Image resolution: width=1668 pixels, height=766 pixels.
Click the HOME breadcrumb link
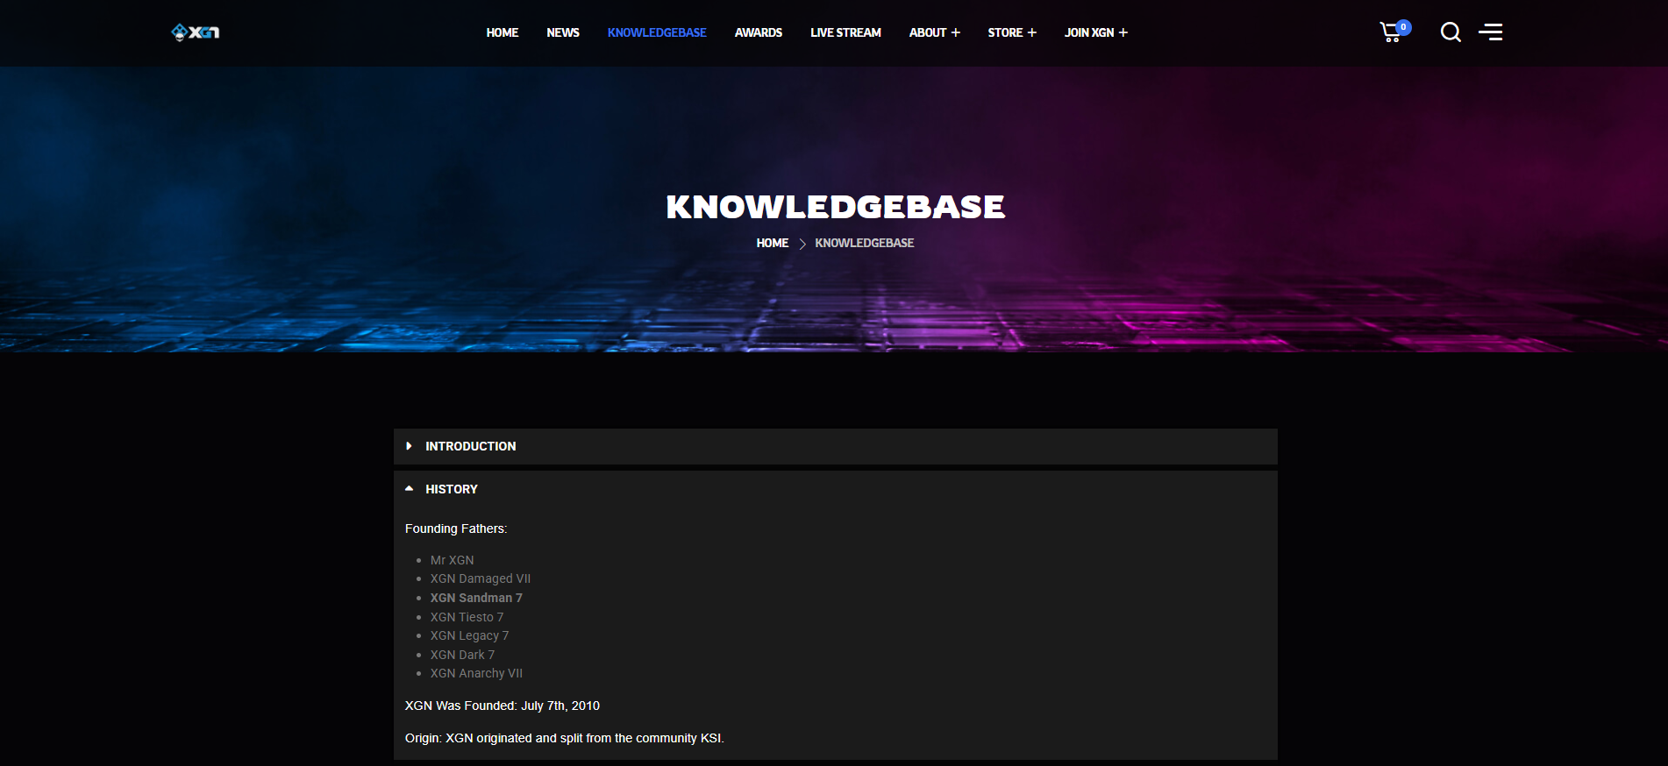[x=773, y=243]
